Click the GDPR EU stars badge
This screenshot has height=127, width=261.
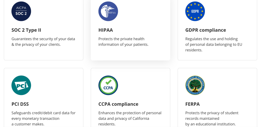tap(195, 11)
